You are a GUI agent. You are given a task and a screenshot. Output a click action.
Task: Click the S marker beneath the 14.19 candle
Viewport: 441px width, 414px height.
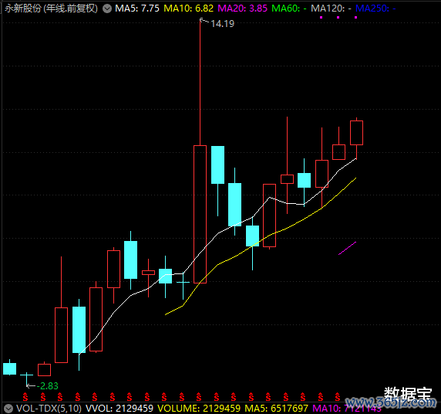(199, 397)
